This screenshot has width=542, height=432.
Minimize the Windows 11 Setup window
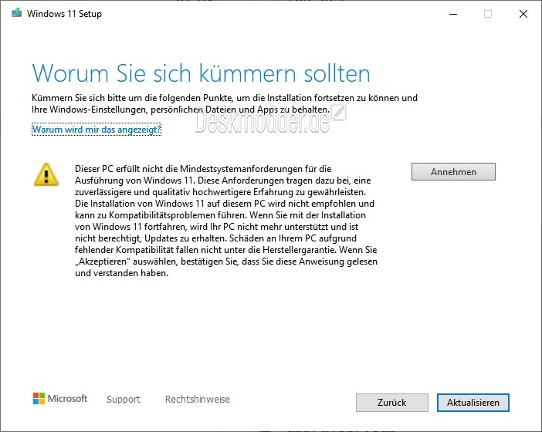pyautogui.click(x=453, y=14)
